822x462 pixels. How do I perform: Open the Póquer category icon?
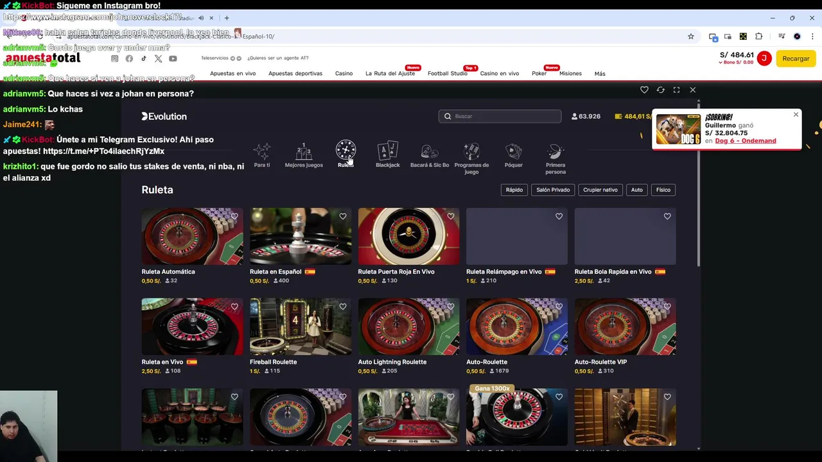514,151
